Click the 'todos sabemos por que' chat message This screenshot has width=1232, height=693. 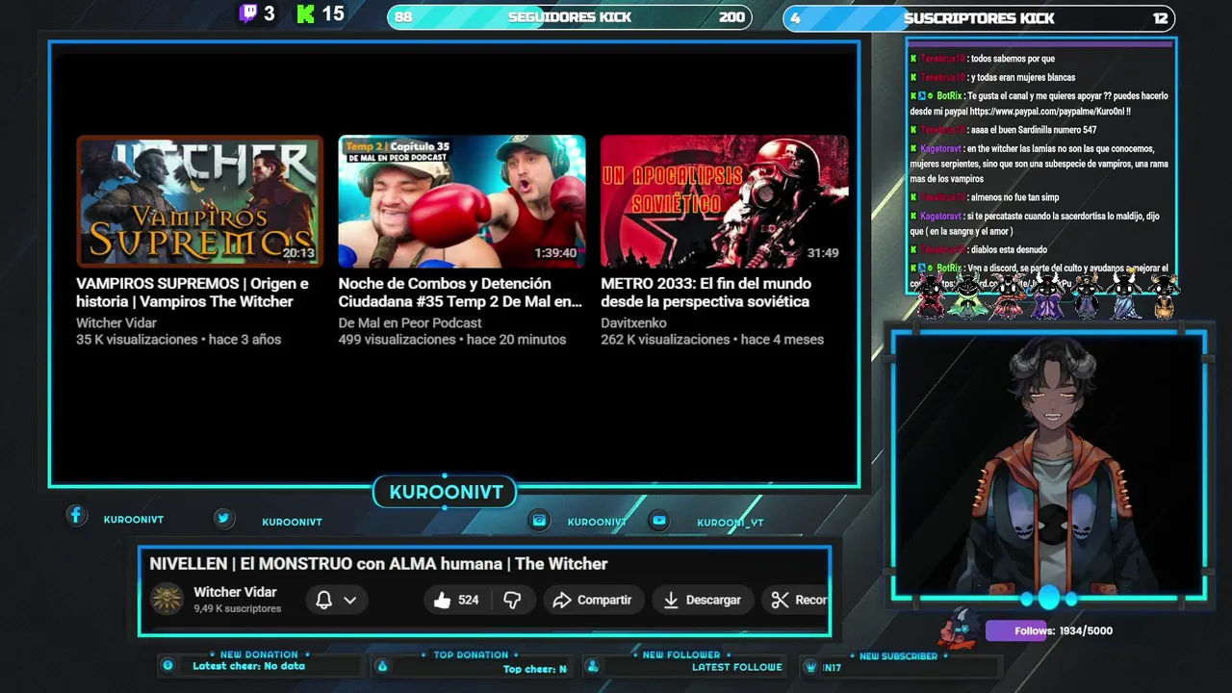[1013, 59]
